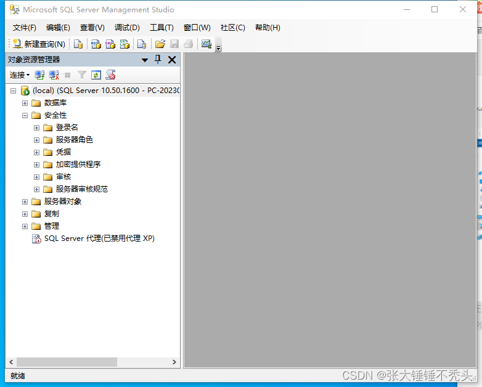Image resolution: width=482 pixels, height=387 pixels.
Task: Open the 社区(C) menu
Action: pyautogui.click(x=233, y=28)
